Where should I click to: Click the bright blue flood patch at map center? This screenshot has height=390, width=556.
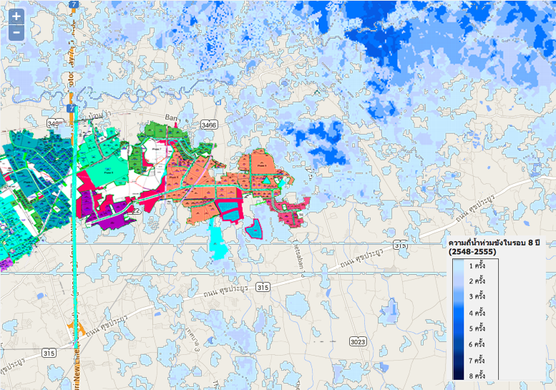pos(322,137)
